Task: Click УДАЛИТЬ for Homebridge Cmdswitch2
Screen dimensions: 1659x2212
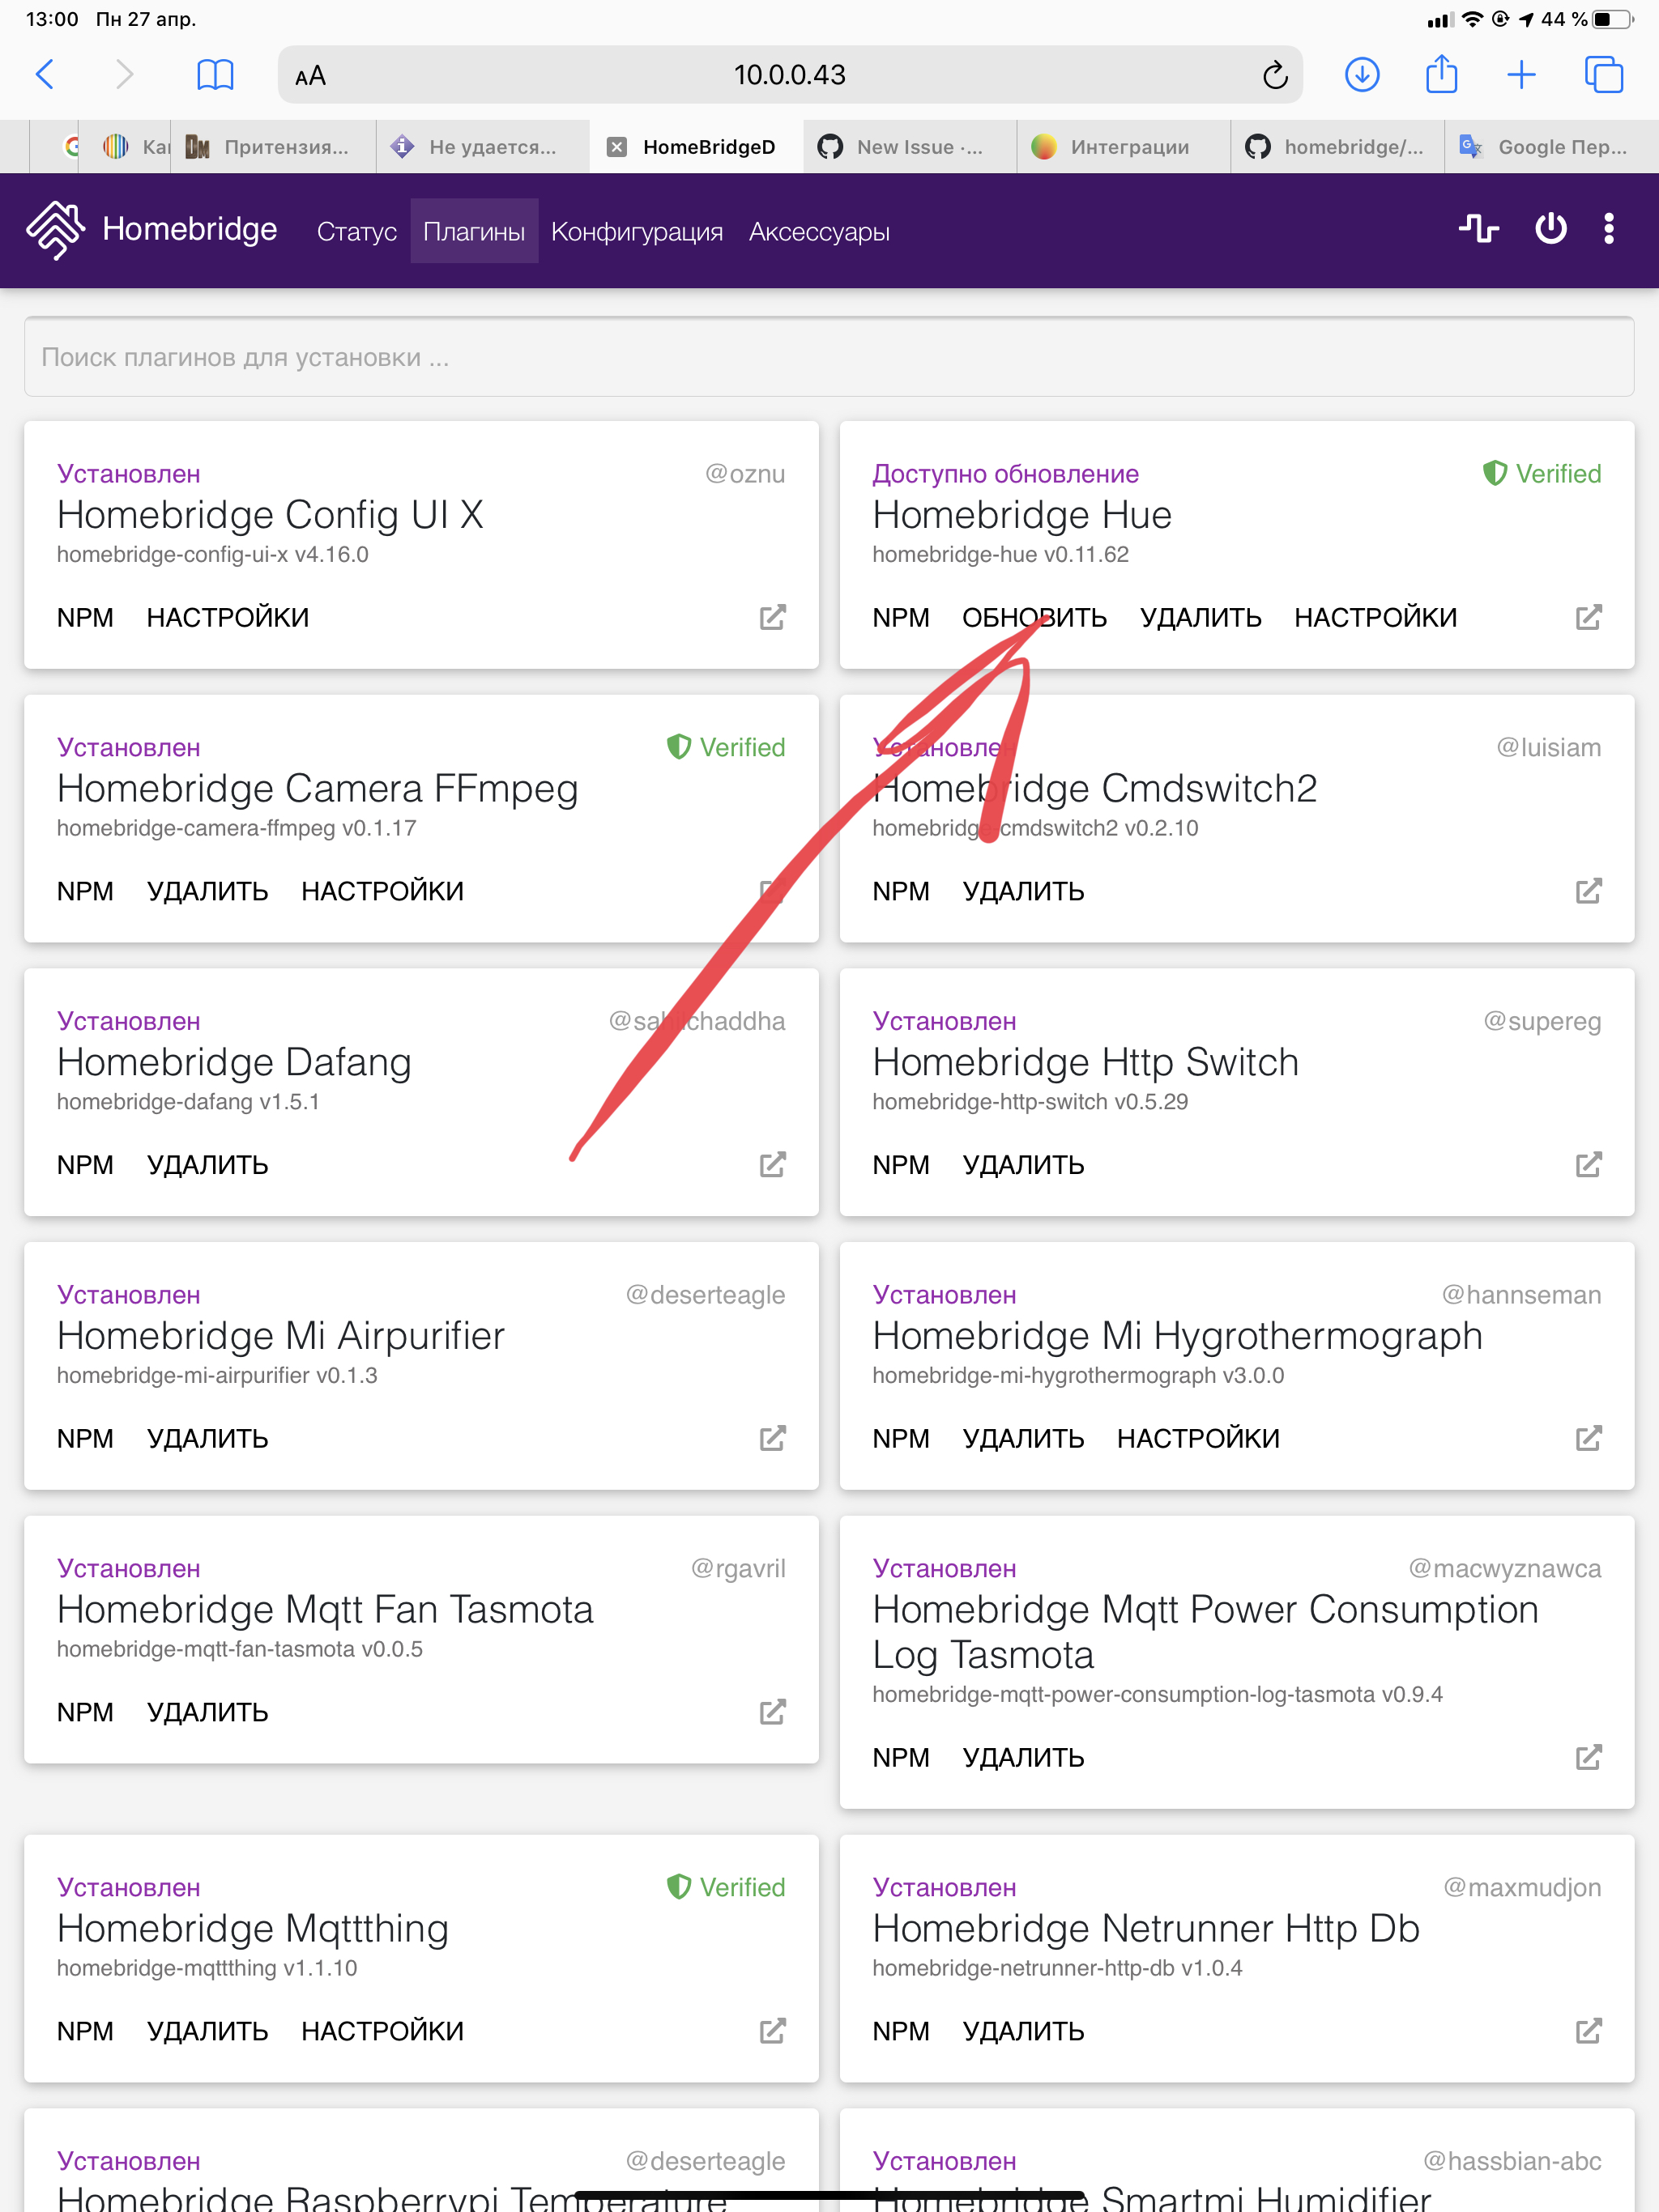Action: 1022,891
